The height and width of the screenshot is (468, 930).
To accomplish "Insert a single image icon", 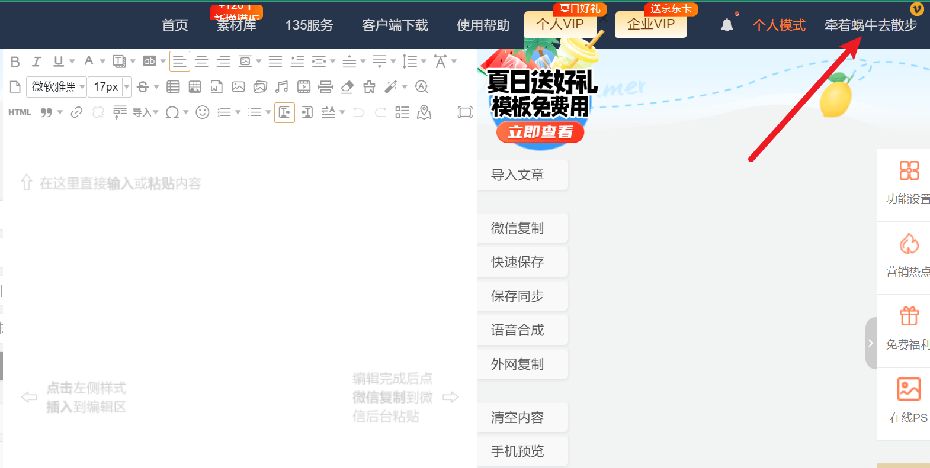I will [x=238, y=87].
